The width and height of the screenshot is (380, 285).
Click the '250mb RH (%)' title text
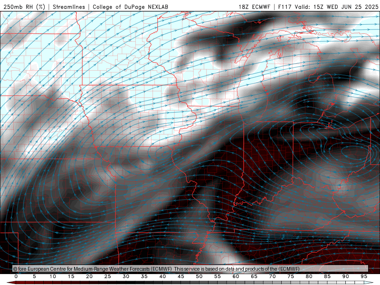click(24, 7)
